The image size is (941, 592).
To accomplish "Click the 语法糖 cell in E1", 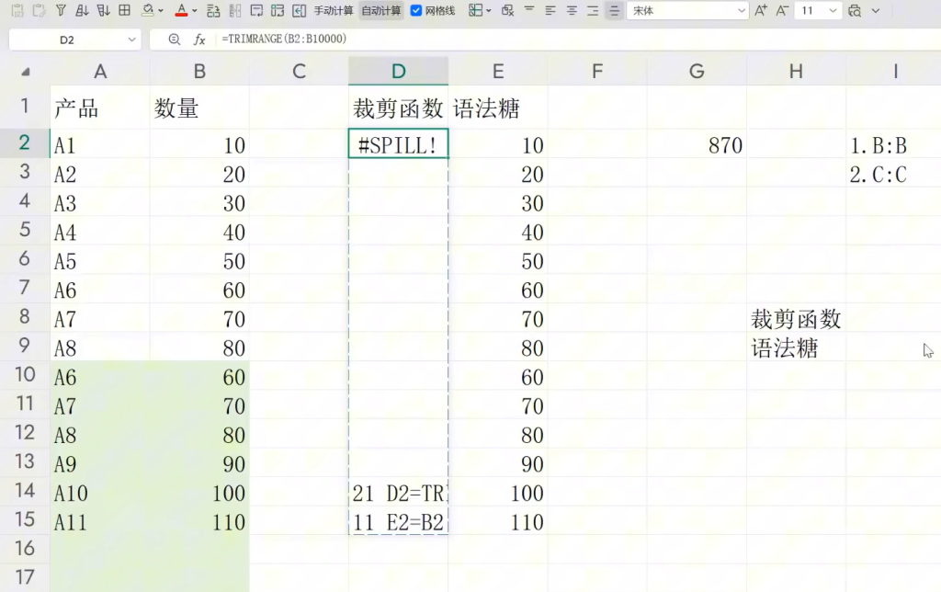I will tap(497, 108).
